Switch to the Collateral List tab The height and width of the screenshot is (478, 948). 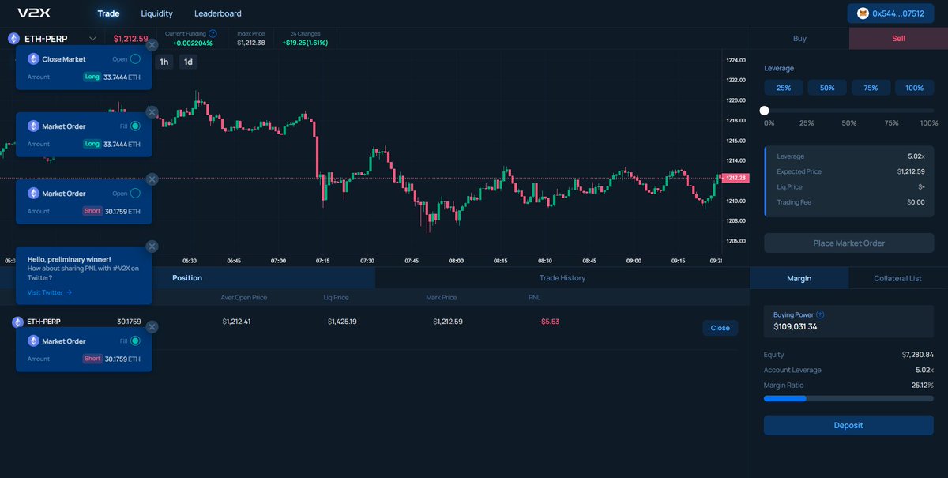pos(898,278)
